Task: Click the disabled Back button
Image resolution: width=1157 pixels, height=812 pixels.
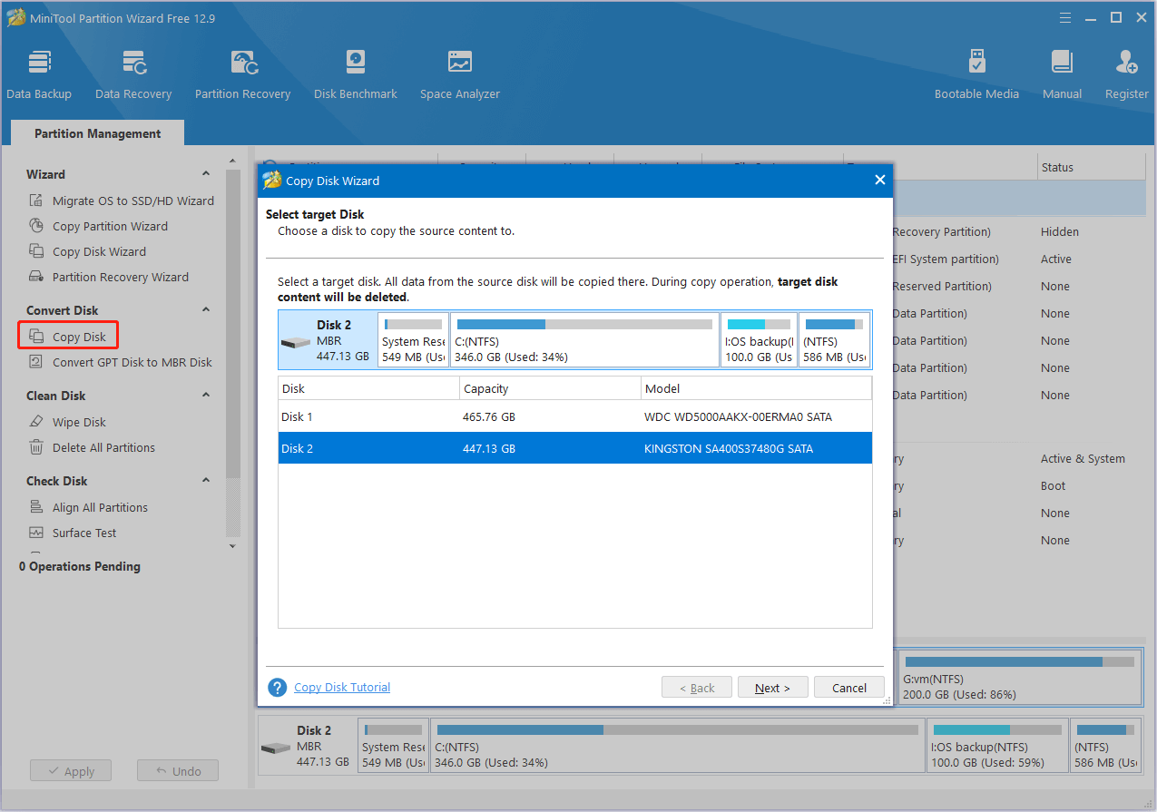Action: click(696, 688)
